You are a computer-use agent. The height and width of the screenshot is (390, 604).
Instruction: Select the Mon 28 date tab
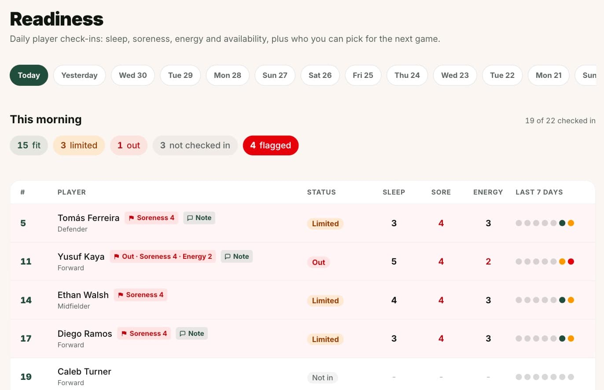tap(228, 75)
